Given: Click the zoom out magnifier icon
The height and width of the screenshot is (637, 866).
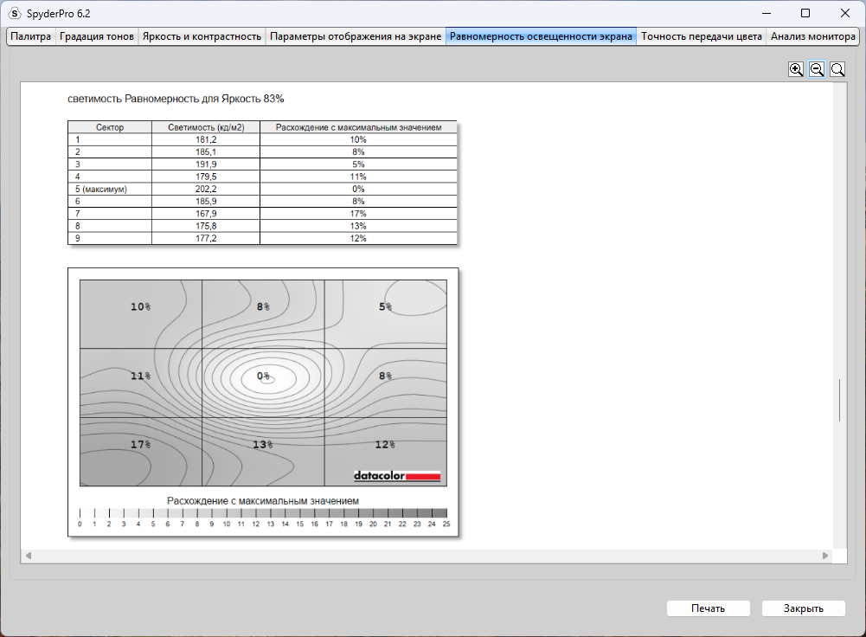Looking at the screenshot, I should click(817, 69).
